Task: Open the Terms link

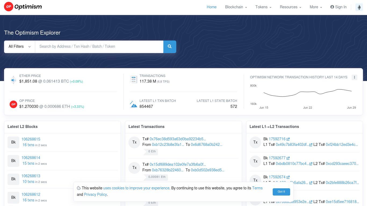Action: [257, 188]
